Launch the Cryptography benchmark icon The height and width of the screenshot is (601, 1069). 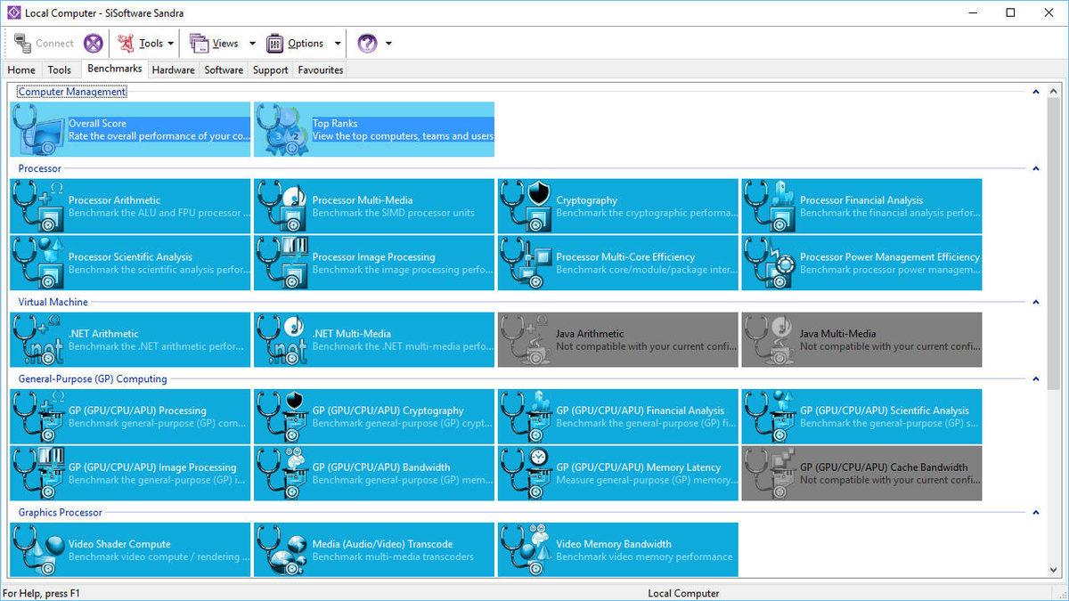tap(526, 207)
